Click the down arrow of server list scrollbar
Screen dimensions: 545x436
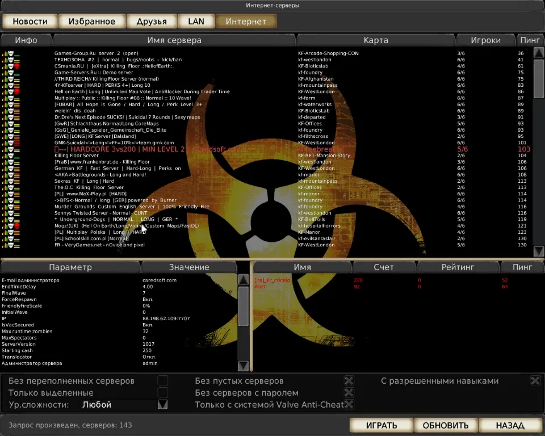tap(538, 250)
